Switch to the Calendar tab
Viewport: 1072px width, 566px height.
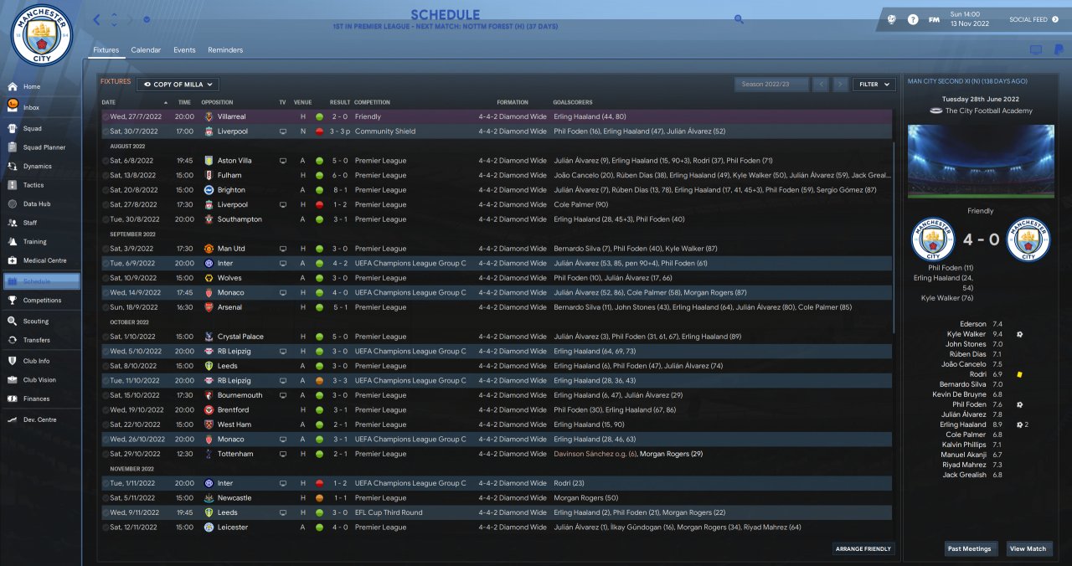coord(146,50)
